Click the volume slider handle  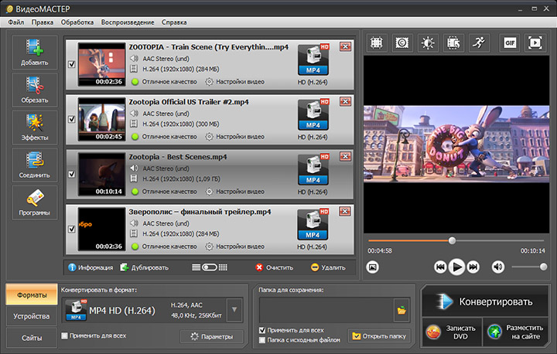543,267
